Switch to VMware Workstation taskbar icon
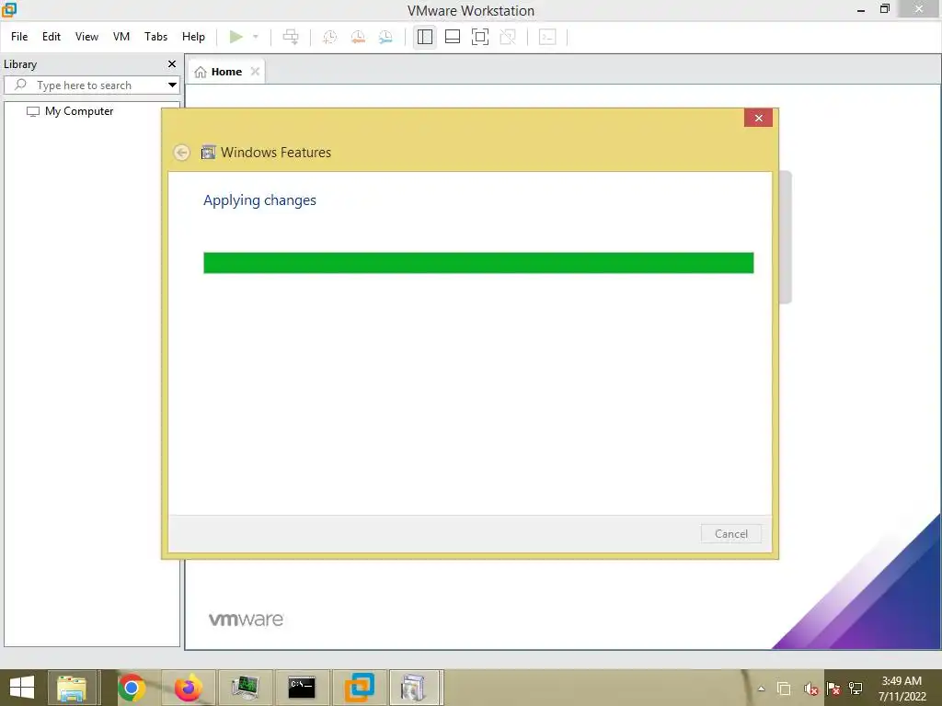 [360, 688]
